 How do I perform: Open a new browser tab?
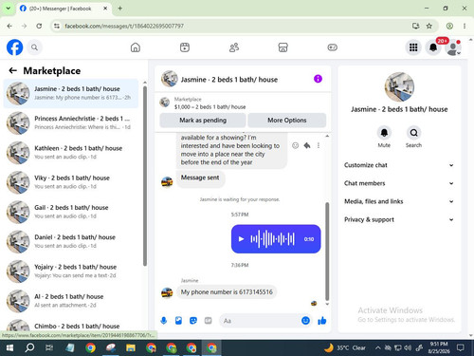120,9
